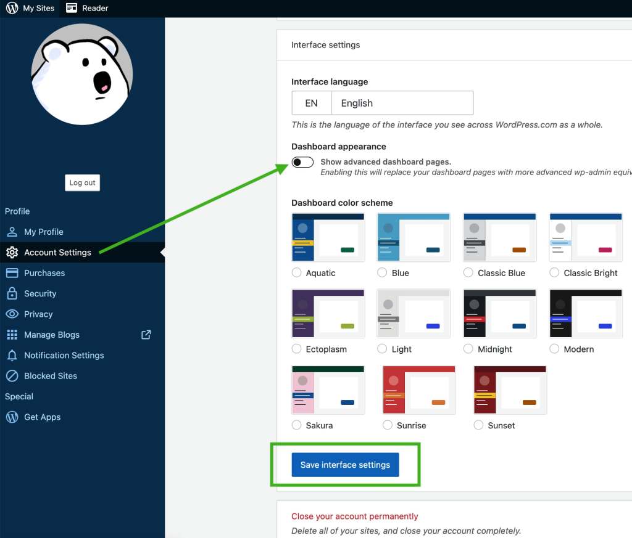Pick the Ectoplasm color scheme preview

click(x=328, y=313)
